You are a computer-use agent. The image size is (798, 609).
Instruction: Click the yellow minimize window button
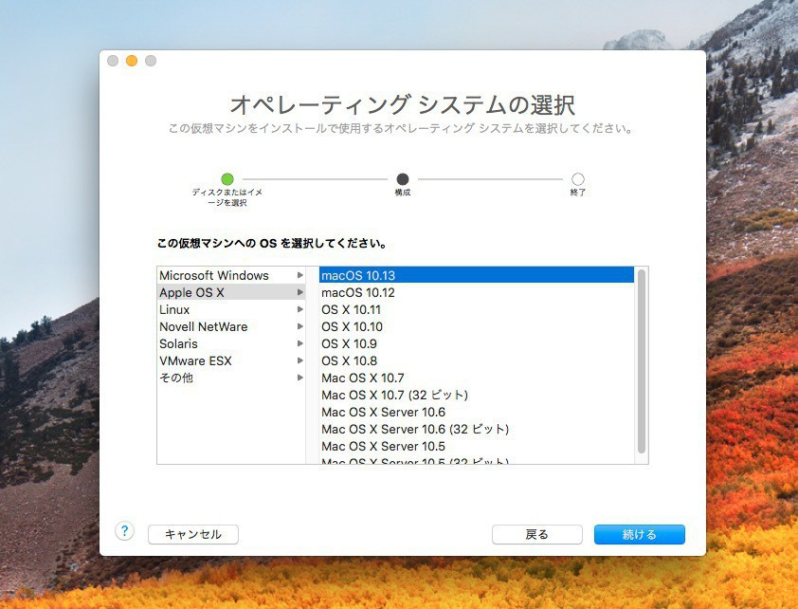[x=132, y=61]
